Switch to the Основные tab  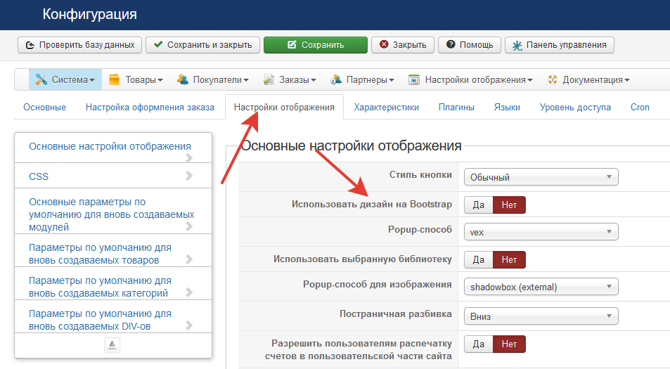click(x=44, y=108)
